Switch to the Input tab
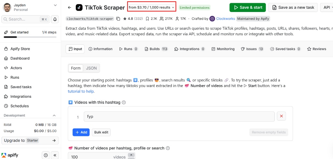The image size is (333, 159). pyautogui.click(x=75, y=49)
